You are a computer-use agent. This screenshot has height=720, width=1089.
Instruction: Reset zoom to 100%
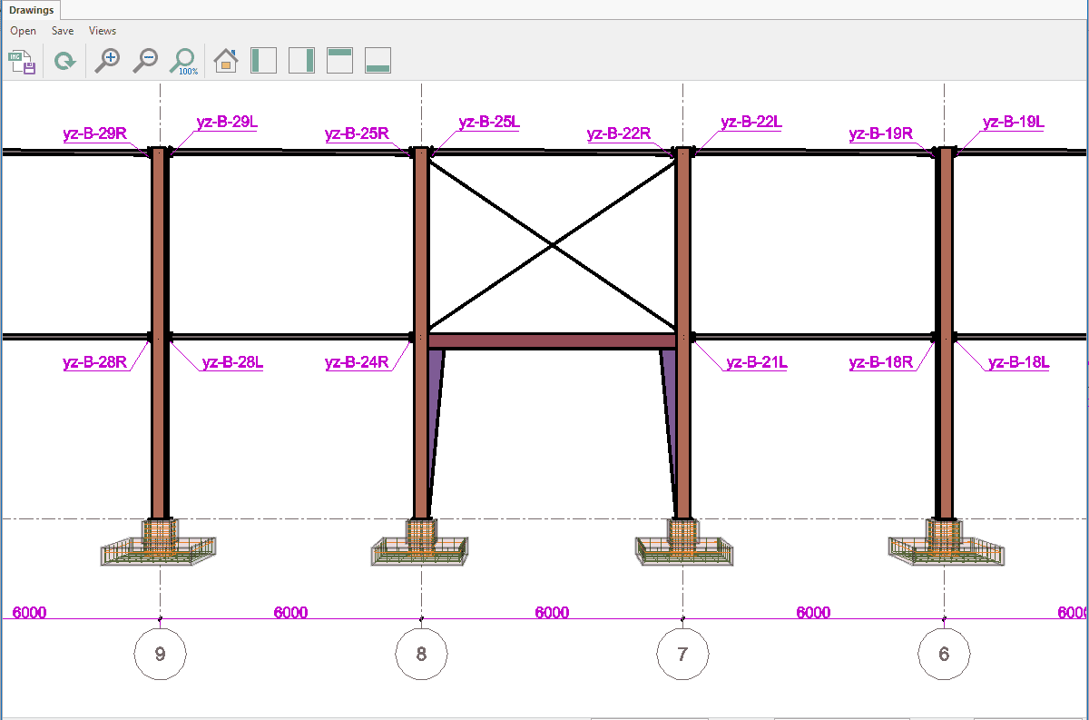[x=184, y=61]
